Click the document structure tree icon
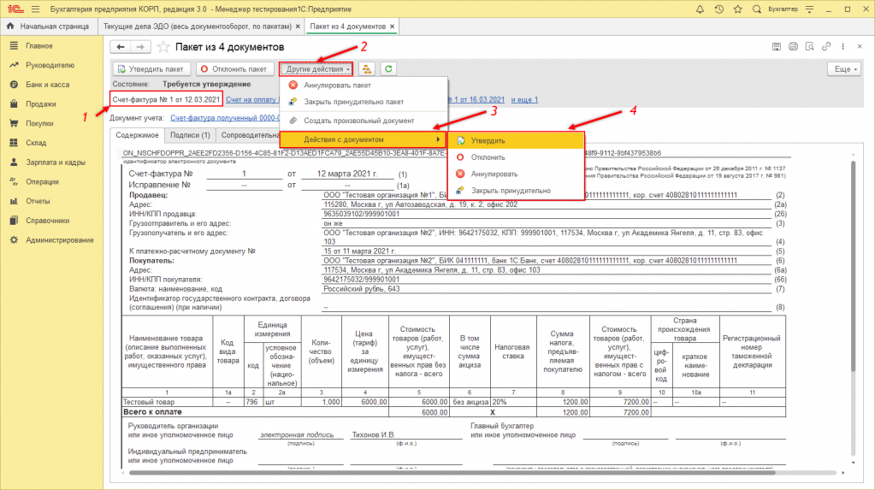 point(368,68)
